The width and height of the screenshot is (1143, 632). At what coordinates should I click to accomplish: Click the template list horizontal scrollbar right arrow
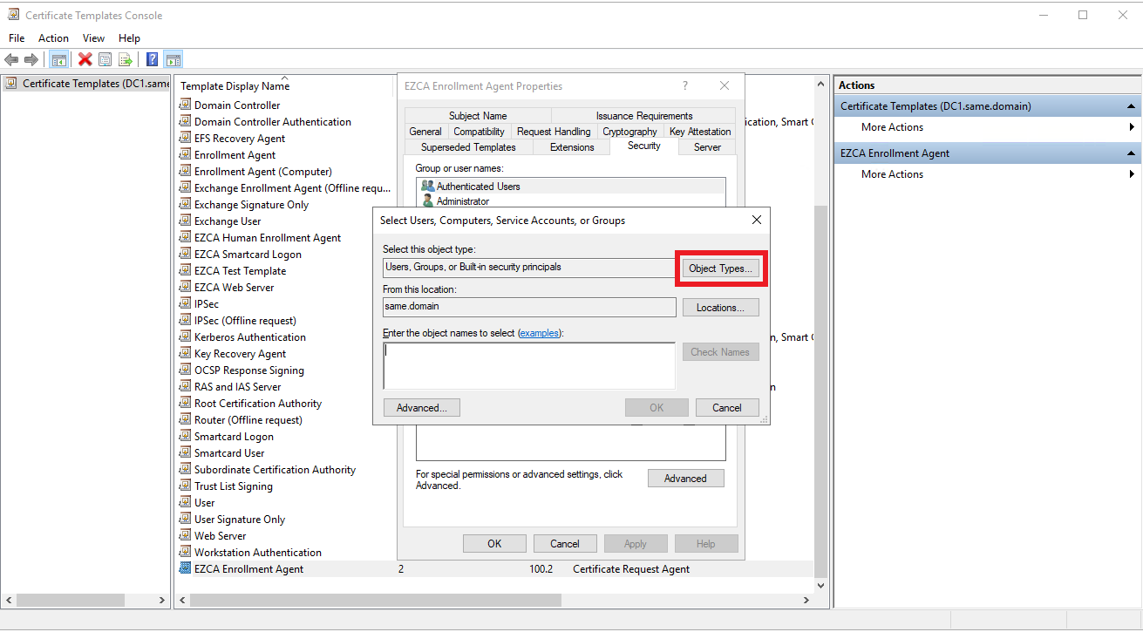tap(806, 601)
